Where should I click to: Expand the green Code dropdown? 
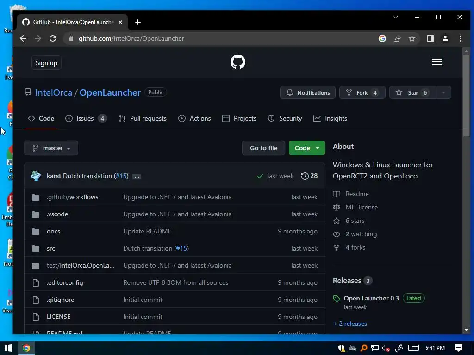click(307, 148)
